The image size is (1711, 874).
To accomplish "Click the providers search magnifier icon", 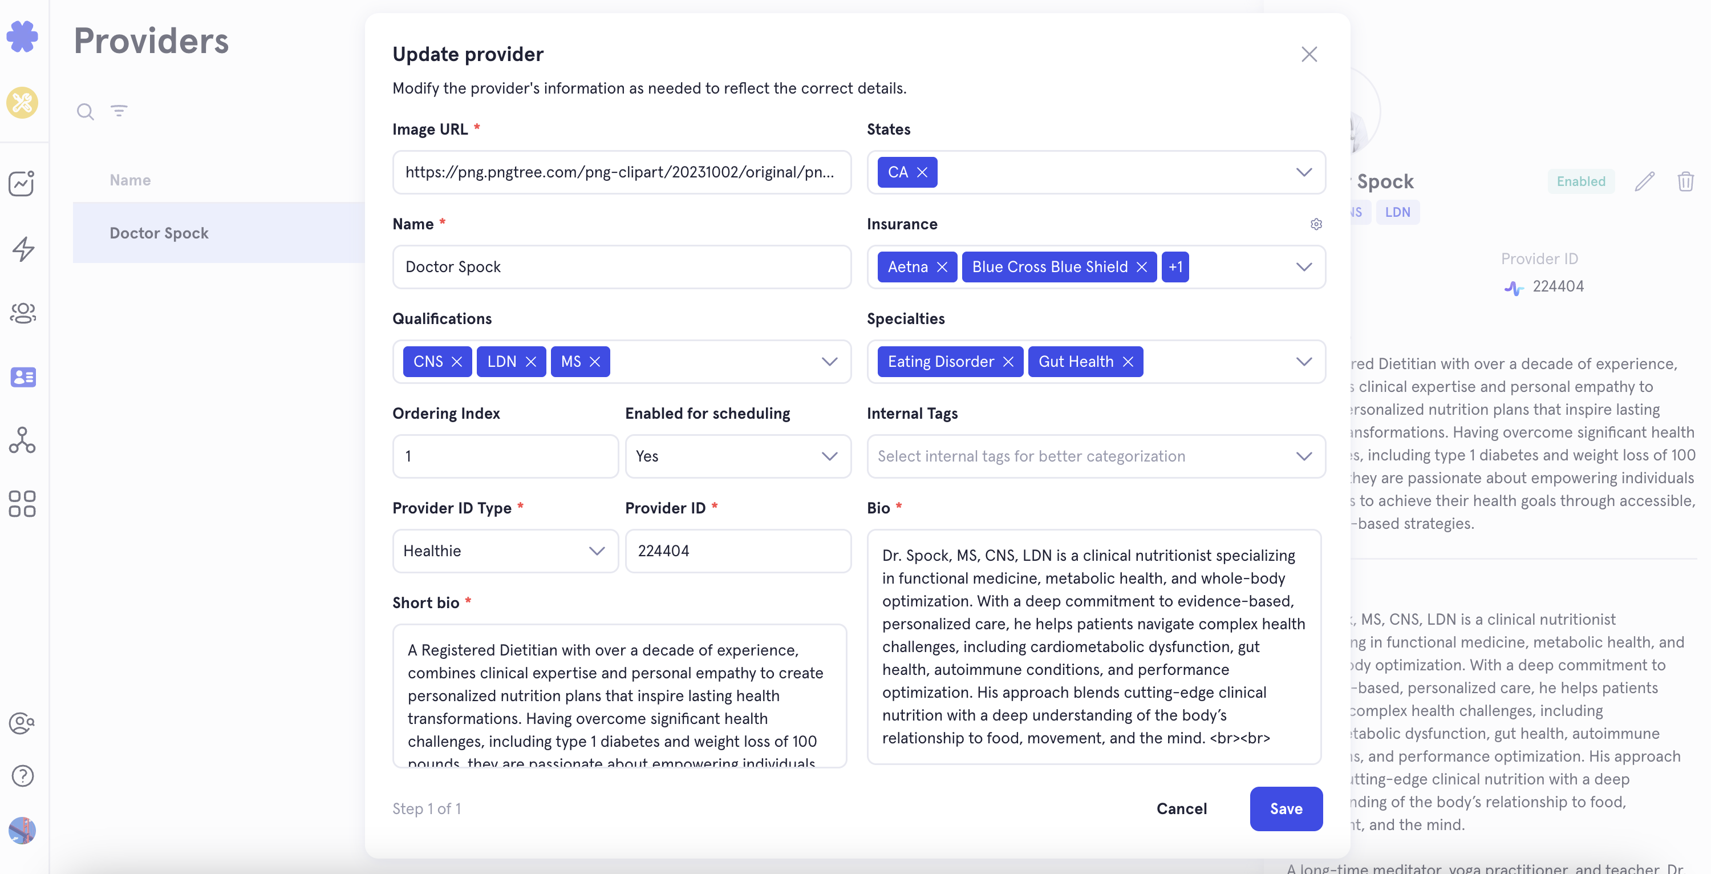I will [85, 111].
